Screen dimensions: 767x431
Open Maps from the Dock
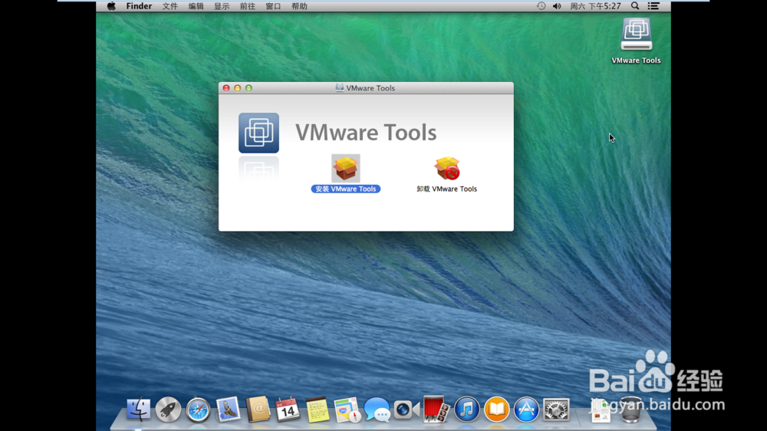[347, 409]
